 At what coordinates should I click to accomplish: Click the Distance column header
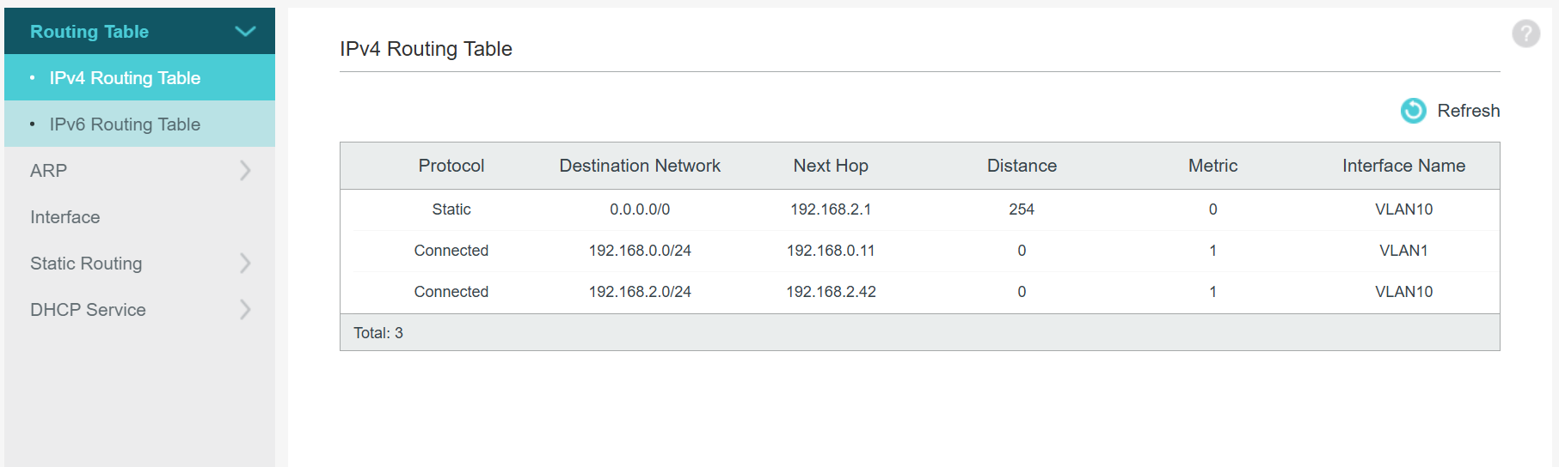click(x=1022, y=166)
